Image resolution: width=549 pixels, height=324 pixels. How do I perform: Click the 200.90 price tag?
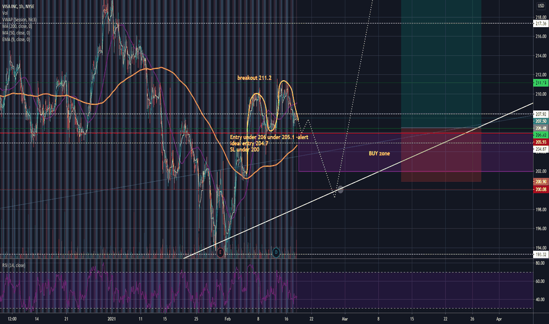tap(541, 181)
